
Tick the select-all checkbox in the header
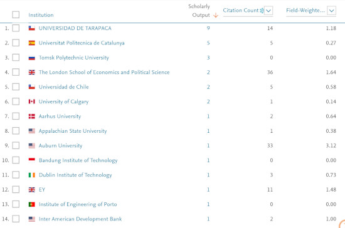point(16,14)
